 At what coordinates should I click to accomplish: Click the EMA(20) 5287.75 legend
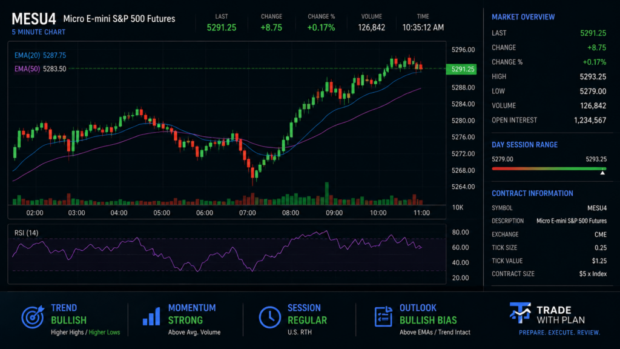[41, 55]
